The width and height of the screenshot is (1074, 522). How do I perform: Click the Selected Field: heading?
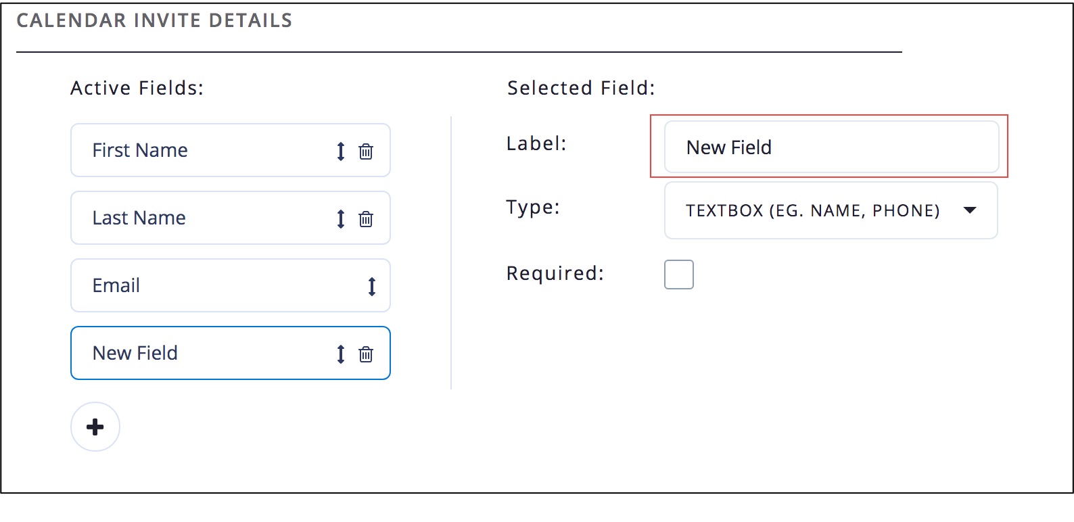pyautogui.click(x=581, y=88)
